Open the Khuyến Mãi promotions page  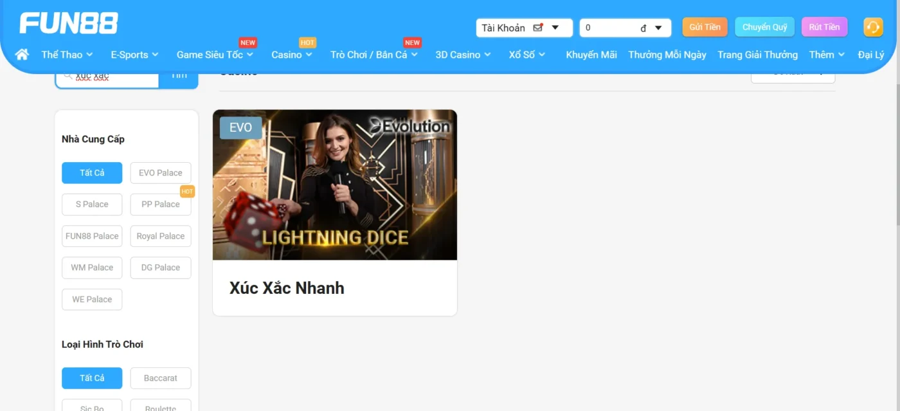point(591,55)
